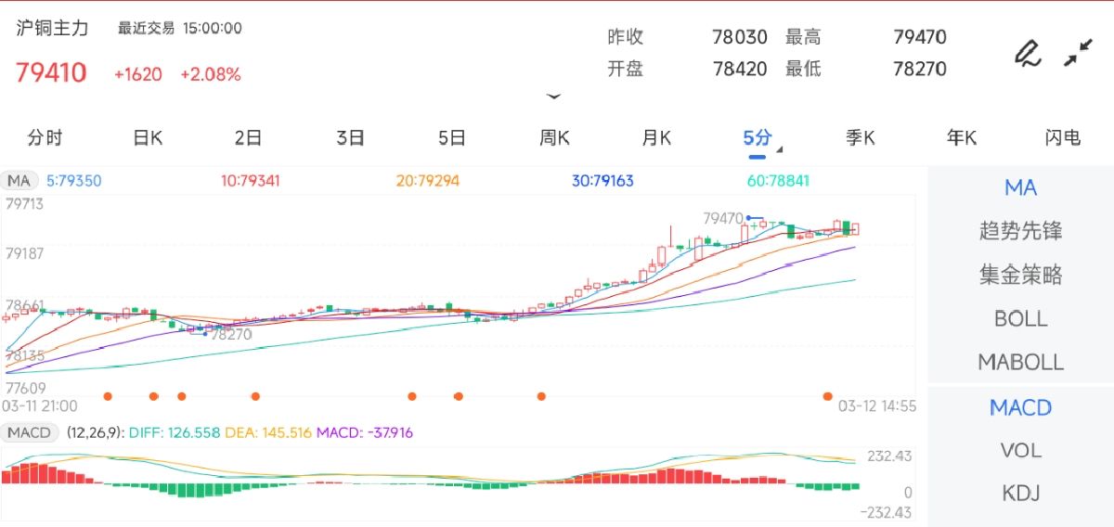
Task: Select the 2日 chart tab
Action: coord(248,138)
